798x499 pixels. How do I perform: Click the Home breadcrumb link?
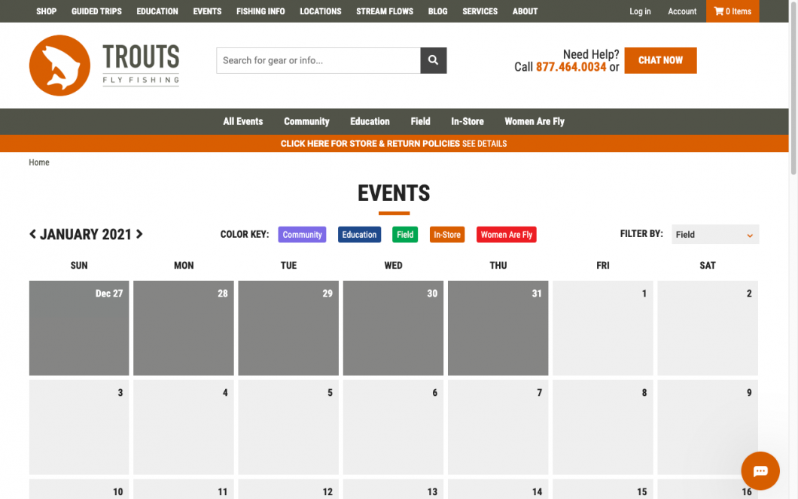[x=38, y=163]
